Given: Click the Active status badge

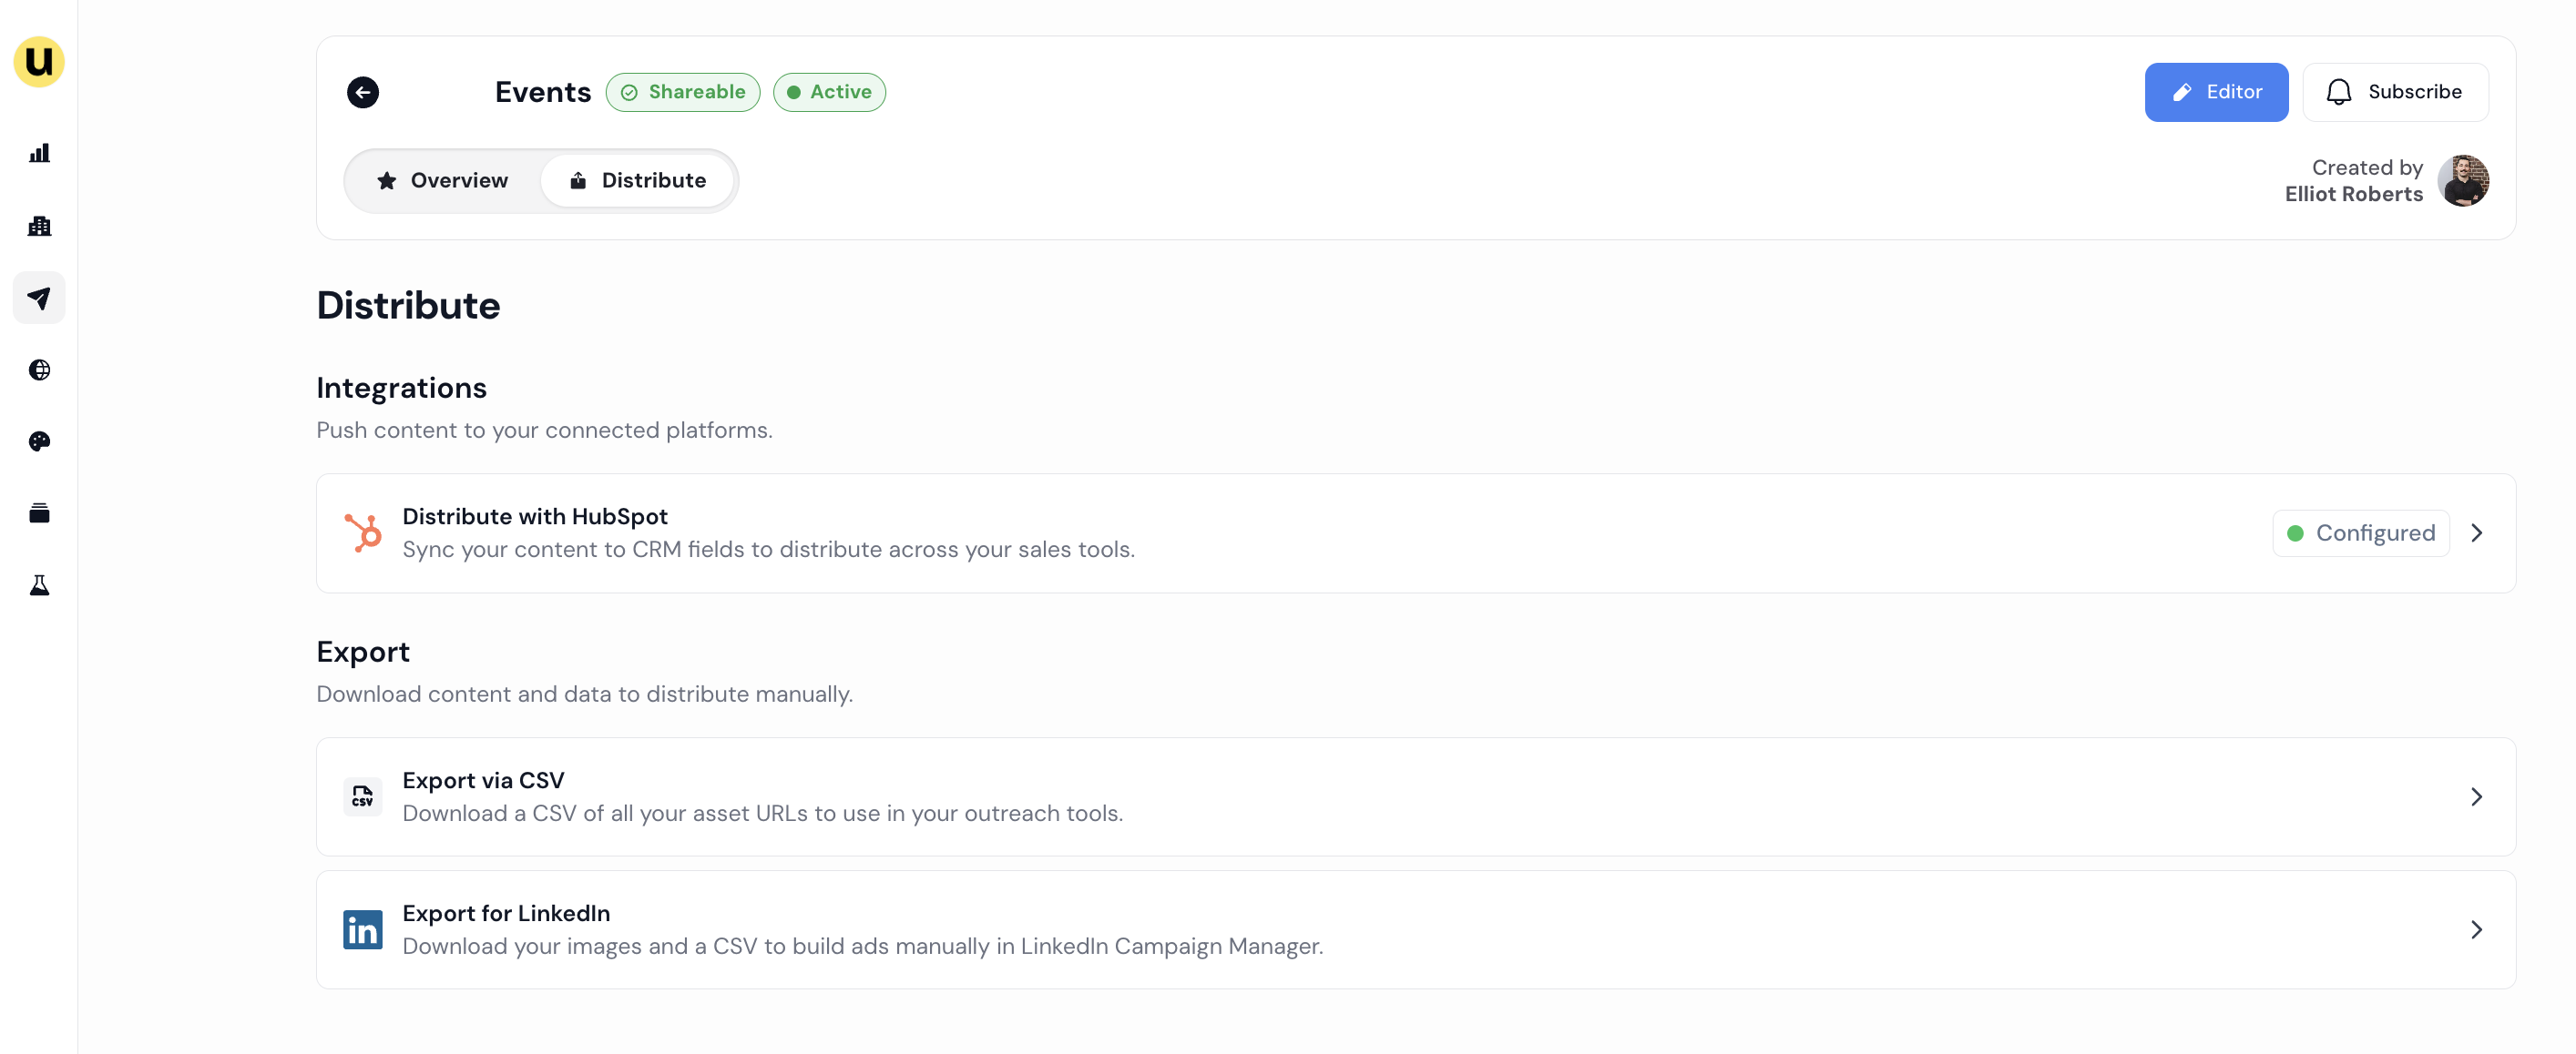Looking at the screenshot, I should tap(829, 92).
